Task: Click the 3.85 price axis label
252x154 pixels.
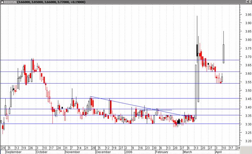Action: (248, 31)
